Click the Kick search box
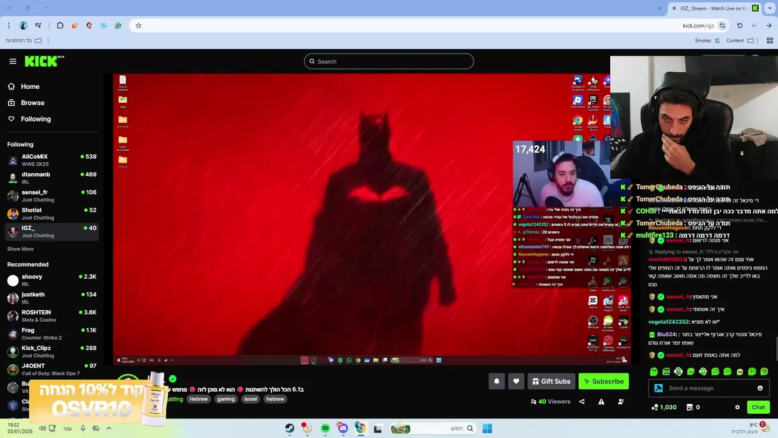This screenshot has height=438, width=778. (x=389, y=61)
